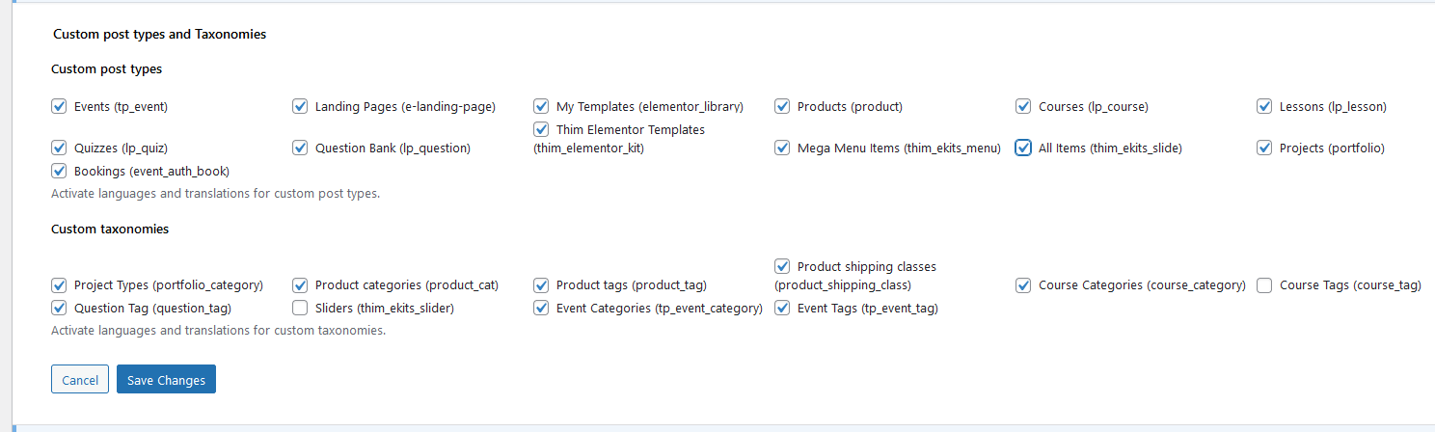The height and width of the screenshot is (432, 1435).
Task: Toggle Bookings (event_auth_book) checkbox
Action: (x=59, y=171)
